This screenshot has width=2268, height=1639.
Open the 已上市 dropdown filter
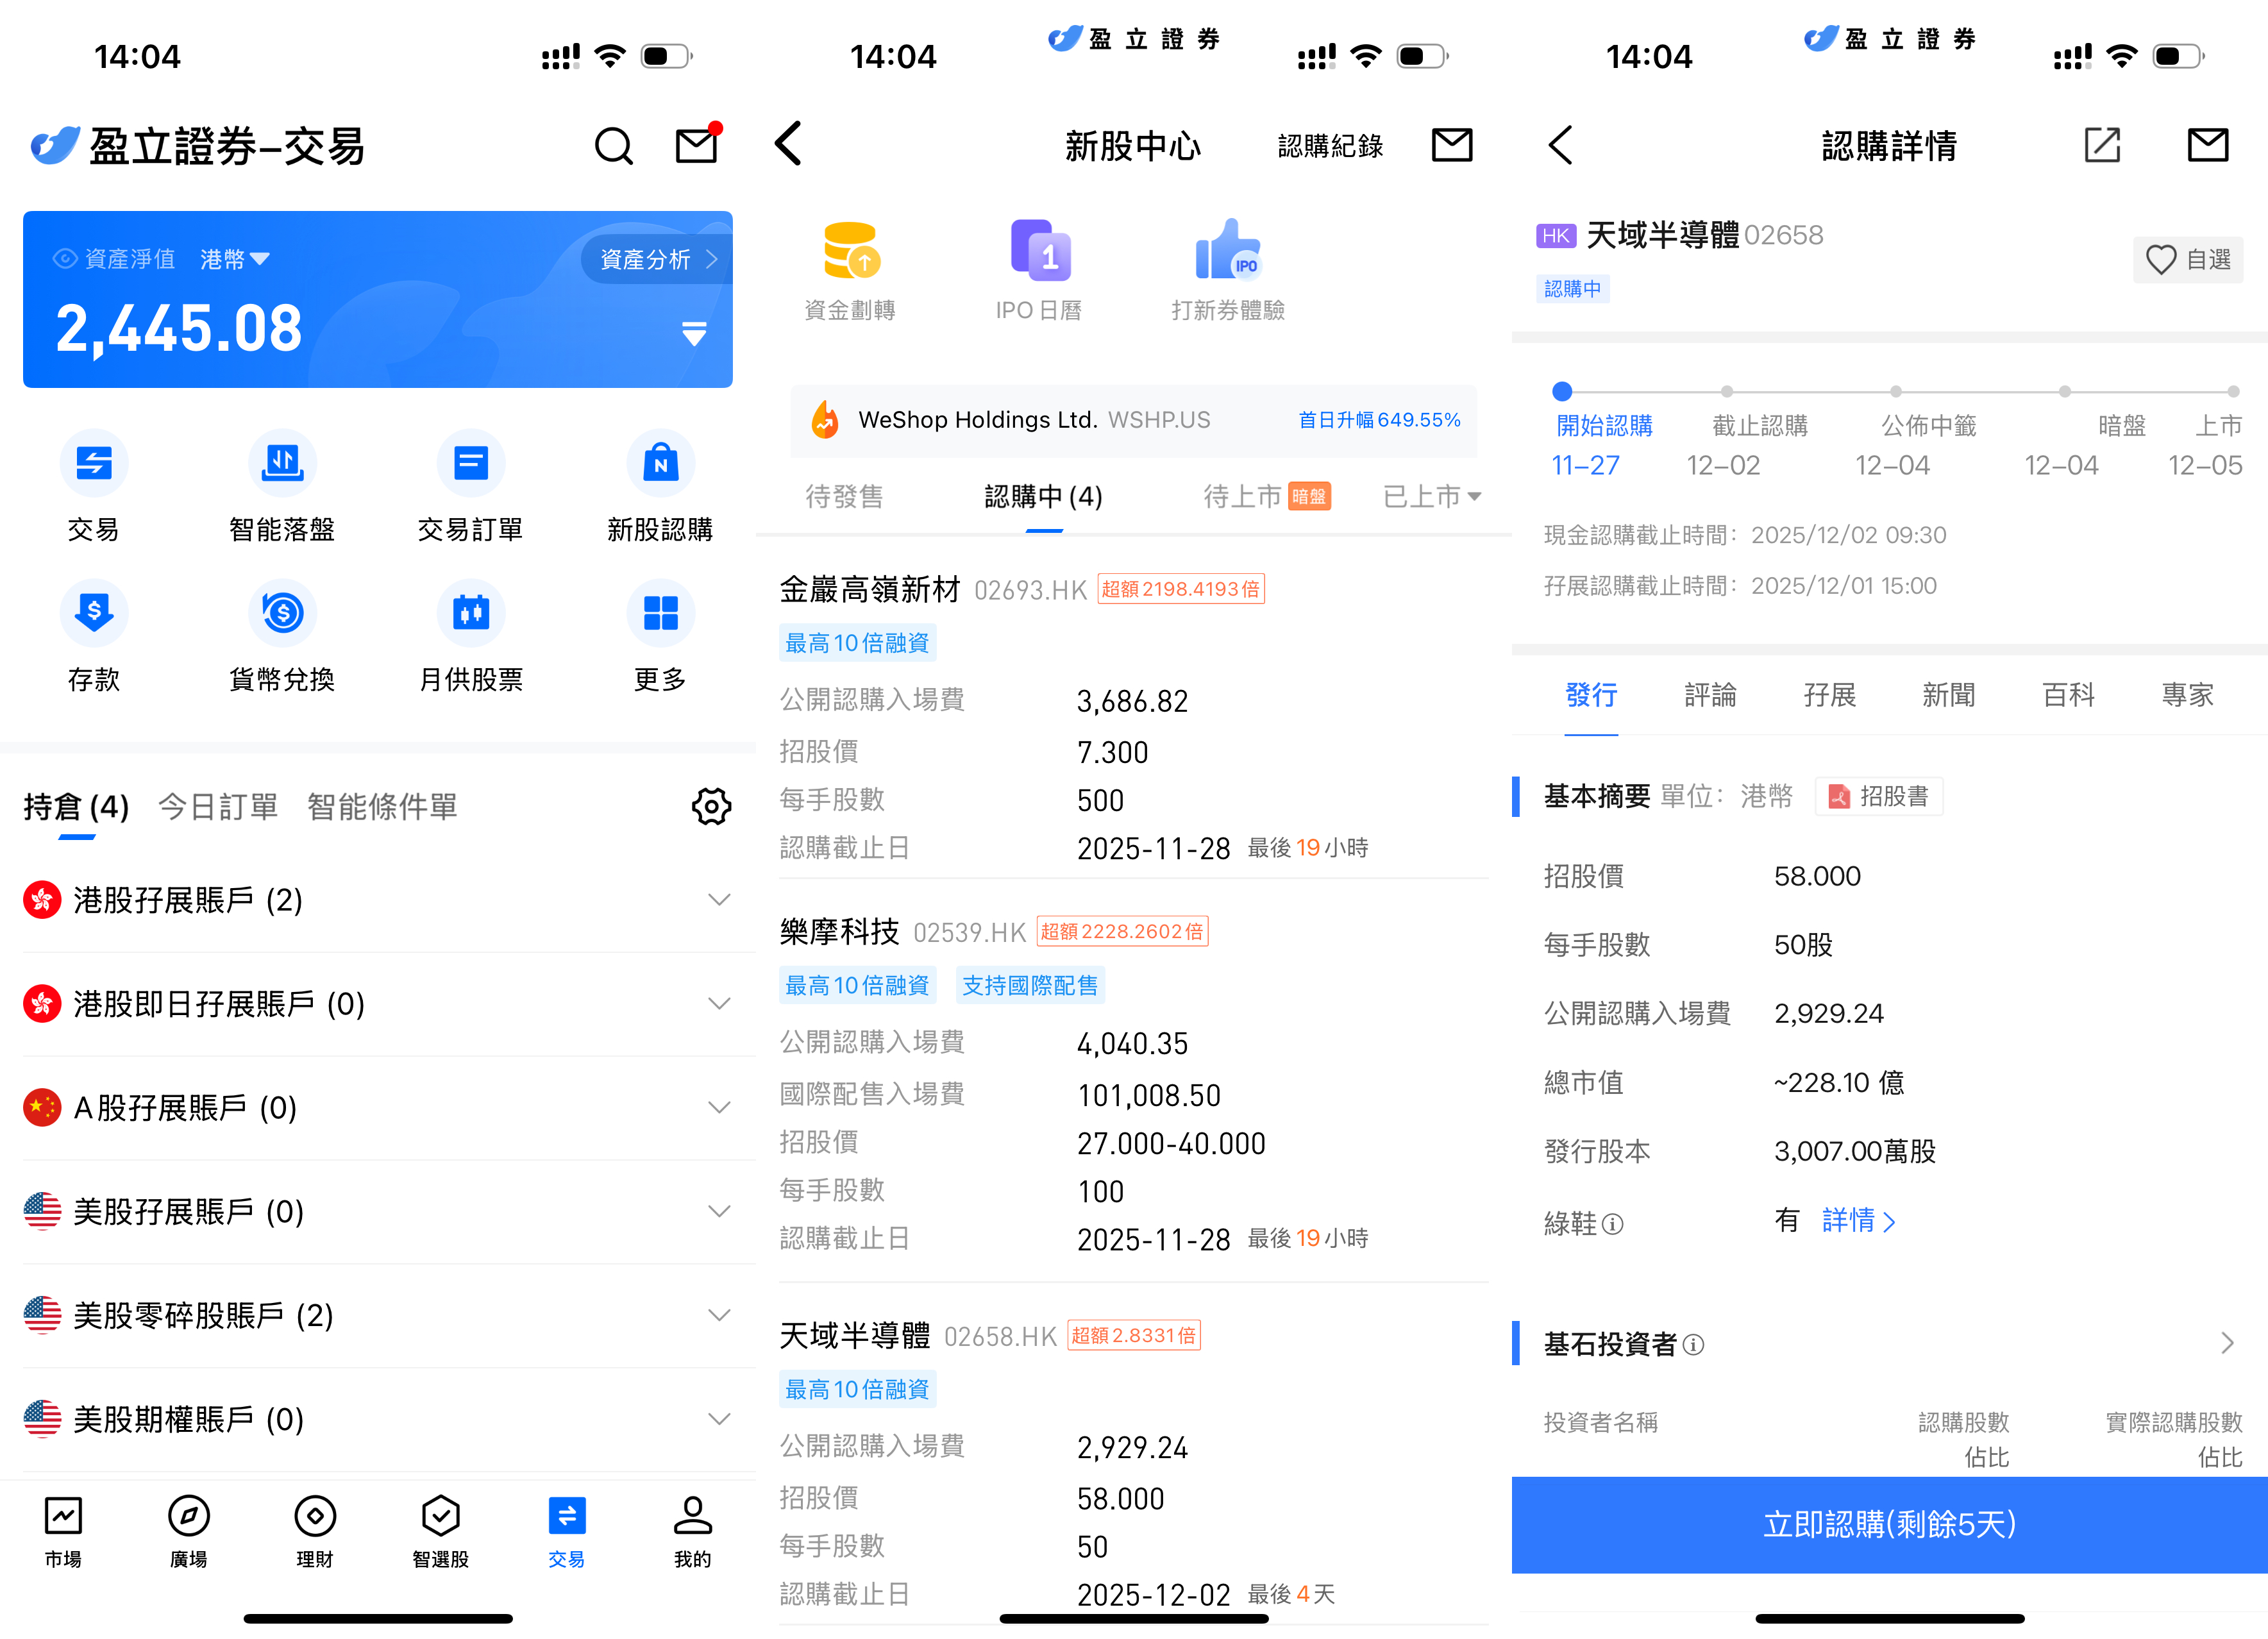(x=1431, y=496)
